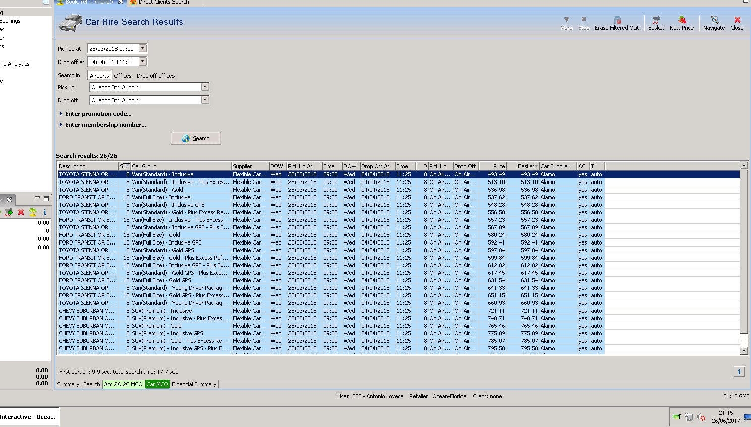
Task: Select the Drop off offices search option
Action: click(156, 76)
